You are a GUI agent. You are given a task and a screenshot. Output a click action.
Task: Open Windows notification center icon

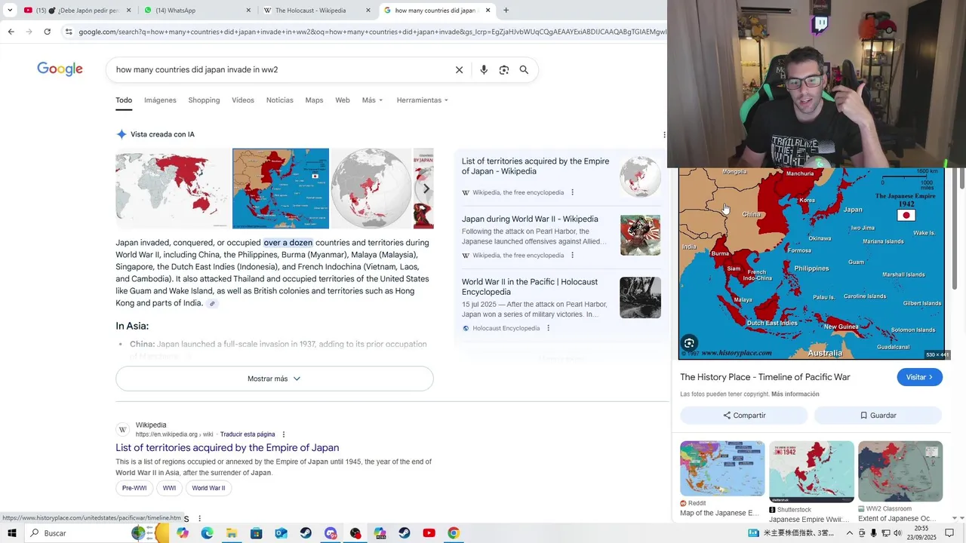tap(949, 533)
